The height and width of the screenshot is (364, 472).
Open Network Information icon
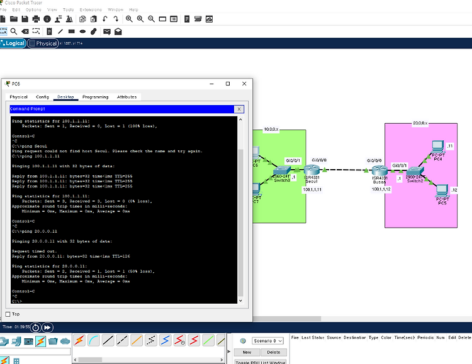(x=47, y=19)
